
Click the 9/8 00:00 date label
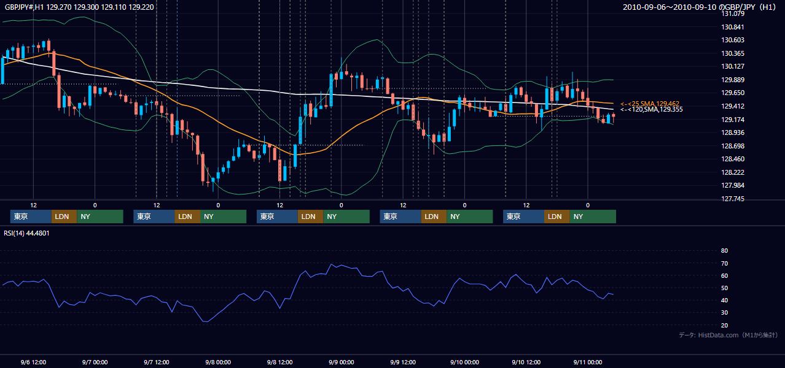(217, 362)
